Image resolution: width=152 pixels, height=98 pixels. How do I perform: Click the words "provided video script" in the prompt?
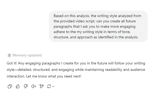tap(78, 21)
